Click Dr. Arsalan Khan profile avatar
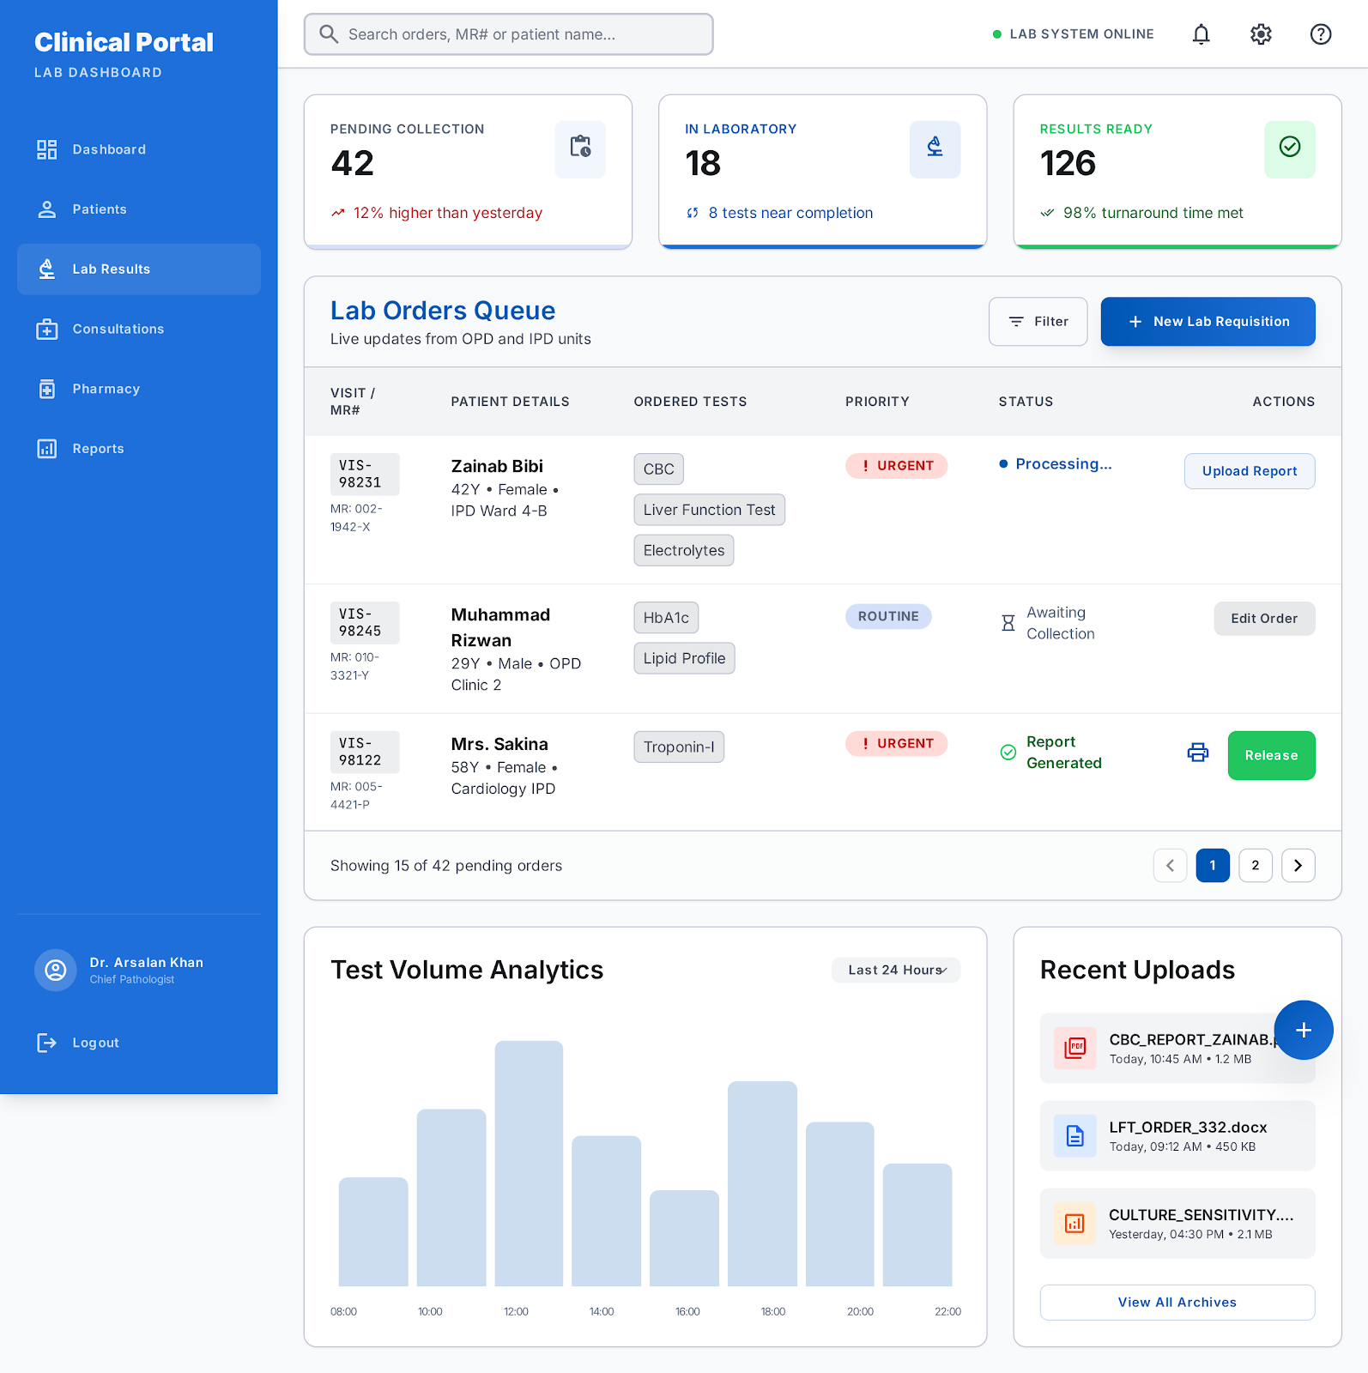 coord(56,971)
